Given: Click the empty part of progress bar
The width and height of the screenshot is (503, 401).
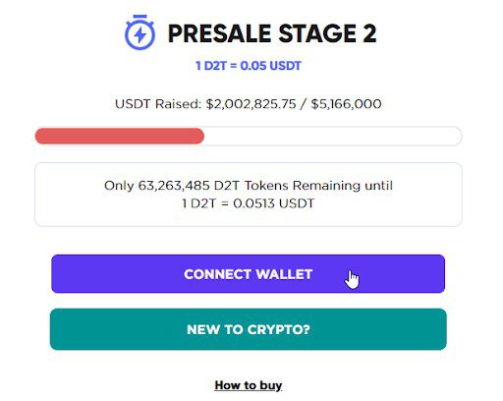Looking at the screenshot, I should pyautogui.click(x=333, y=136).
